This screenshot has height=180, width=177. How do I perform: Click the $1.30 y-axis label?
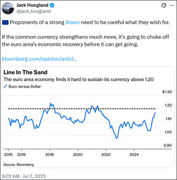(167, 92)
